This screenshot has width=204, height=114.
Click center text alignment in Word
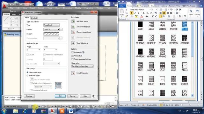tap(164, 13)
